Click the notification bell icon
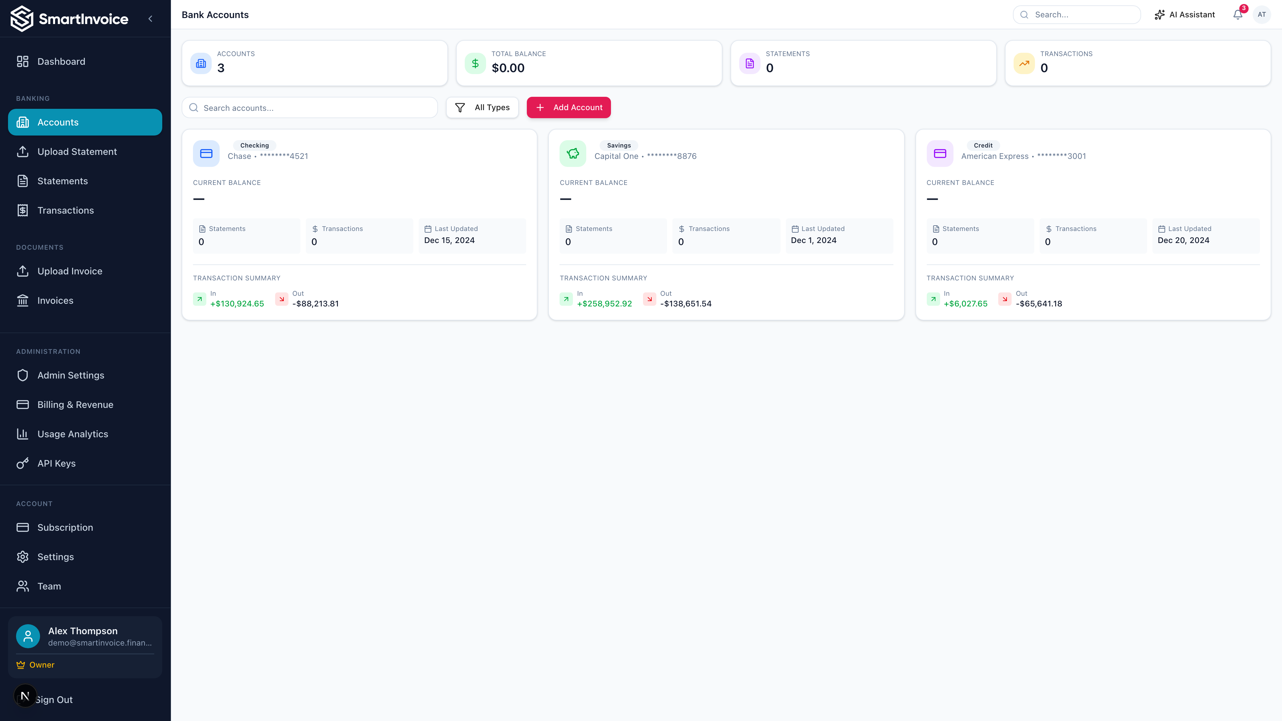This screenshot has width=1282, height=721. point(1238,15)
